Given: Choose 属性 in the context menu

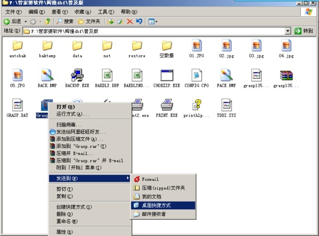Looking at the screenshot, I should pos(61,232).
